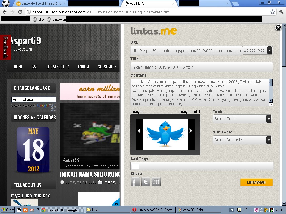Image resolution: width=286 pixels, height=214 pixels.
Task: Click the Title input field
Action: tap(202, 67)
